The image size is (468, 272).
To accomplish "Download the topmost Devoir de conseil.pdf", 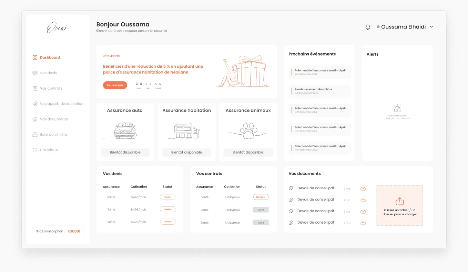I will coord(363,188).
